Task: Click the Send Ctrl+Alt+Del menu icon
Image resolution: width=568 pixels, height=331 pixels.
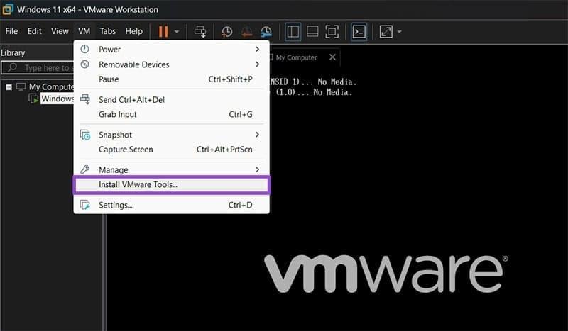Action: (x=84, y=99)
